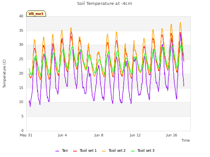Click the 'Jun 16' x-axis label
The height and width of the screenshot is (157, 210).
pos(172,135)
